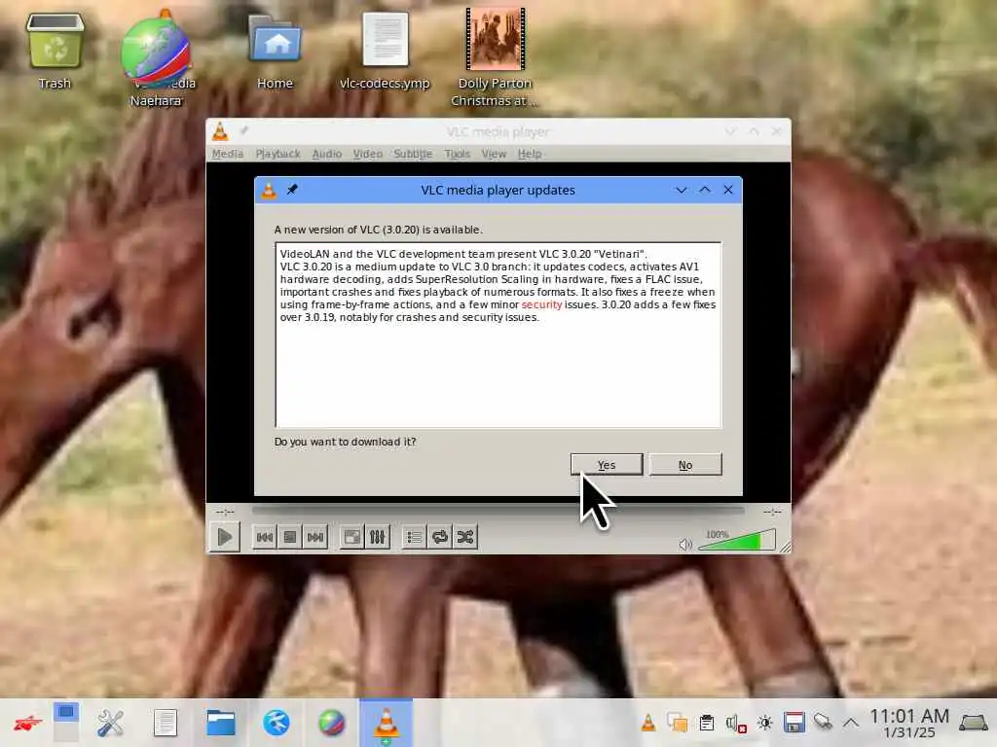Maximize the VLC media player updates dialog
Image resolution: width=997 pixels, height=747 pixels.
coord(705,190)
